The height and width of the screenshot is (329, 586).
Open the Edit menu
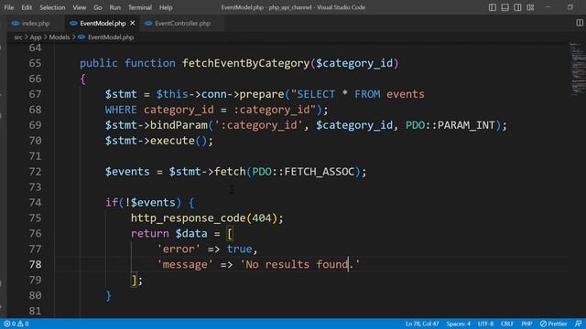pyautogui.click(x=27, y=7)
